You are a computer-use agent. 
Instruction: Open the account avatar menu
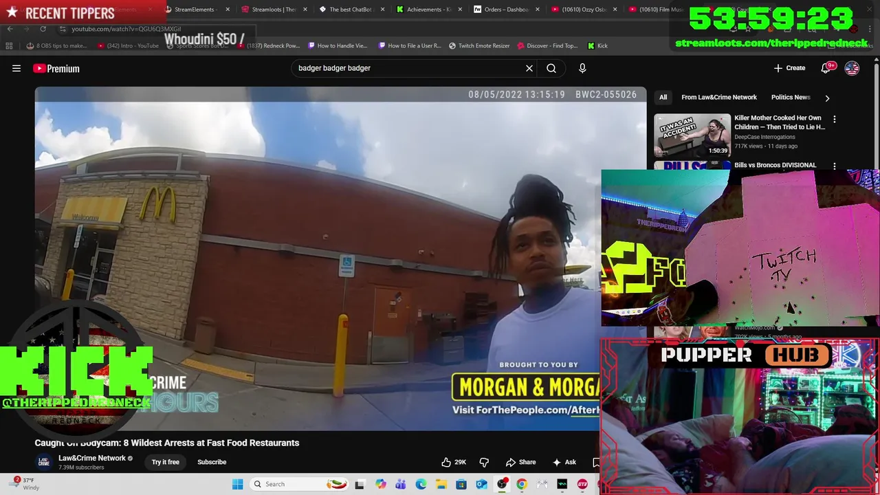click(852, 68)
